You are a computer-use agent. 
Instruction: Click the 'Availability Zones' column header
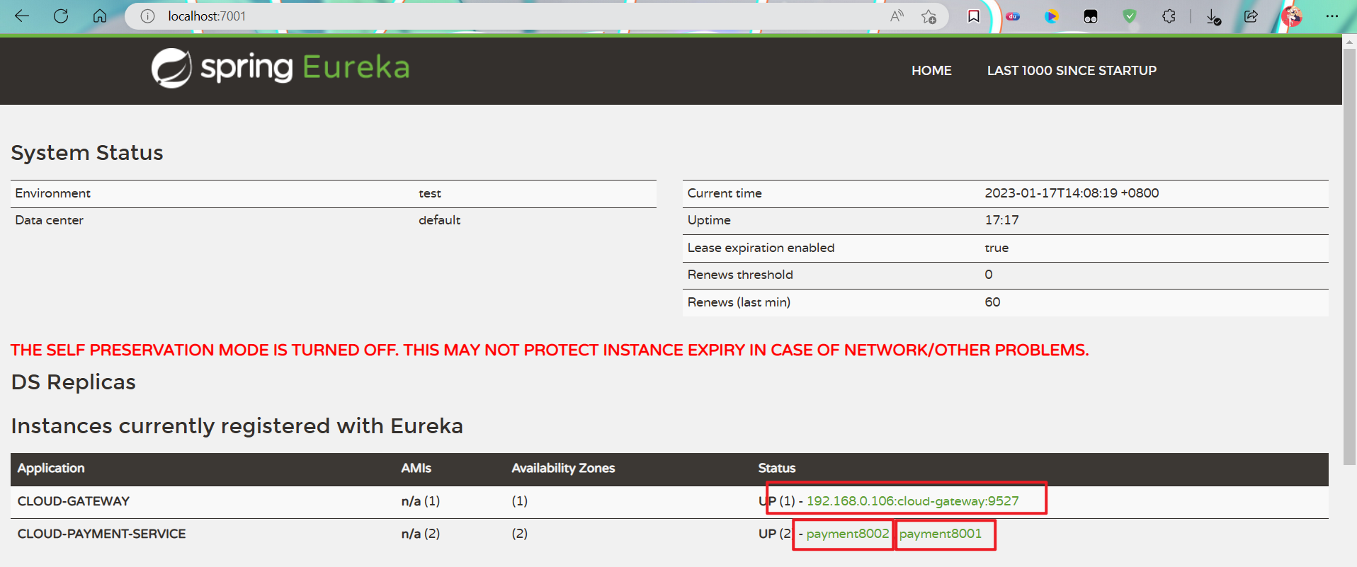click(563, 468)
